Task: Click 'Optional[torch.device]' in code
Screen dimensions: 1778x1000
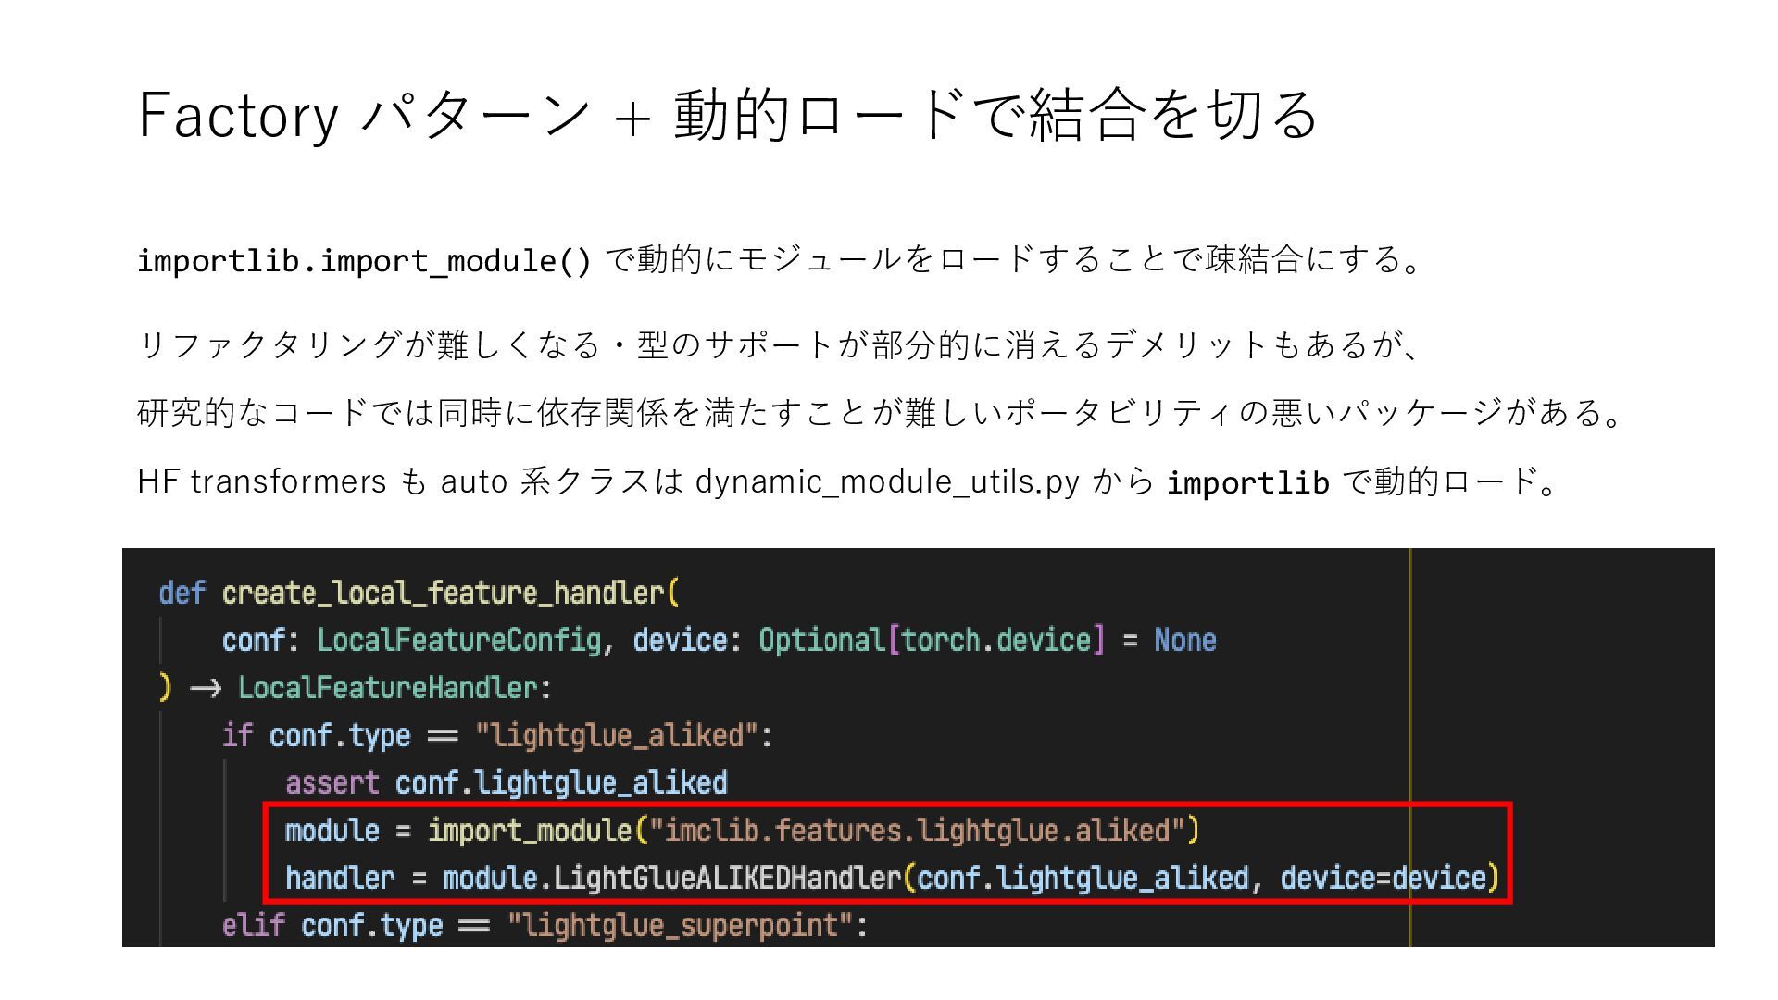Action: click(932, 640)
